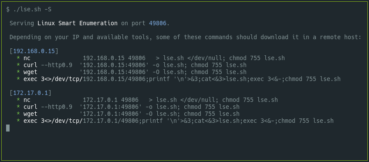Click '192.168.0.15:49806' in the wget command
The image size is (369, 162).
[x=114, y=72]
